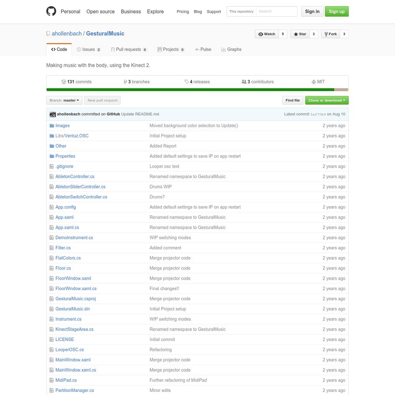Click the Other folder icon
The width and height of the screenshot is (395, 395).
(x=52, y=146)
